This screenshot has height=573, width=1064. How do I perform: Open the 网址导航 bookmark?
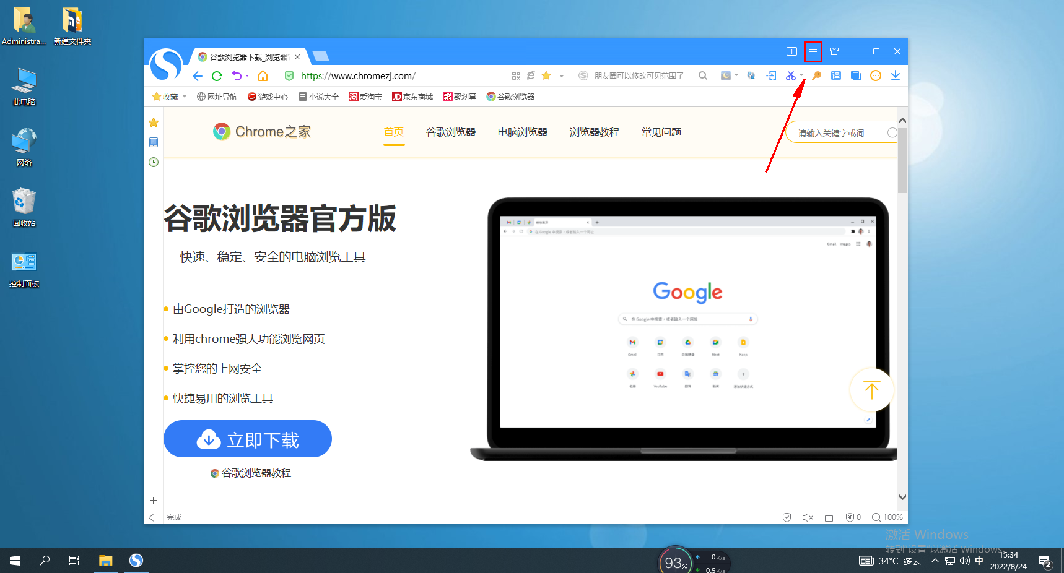(217, 97)
